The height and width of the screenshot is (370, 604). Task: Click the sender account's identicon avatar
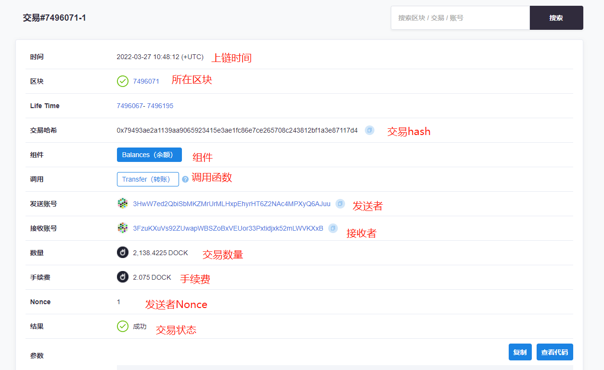pos(122,203)
